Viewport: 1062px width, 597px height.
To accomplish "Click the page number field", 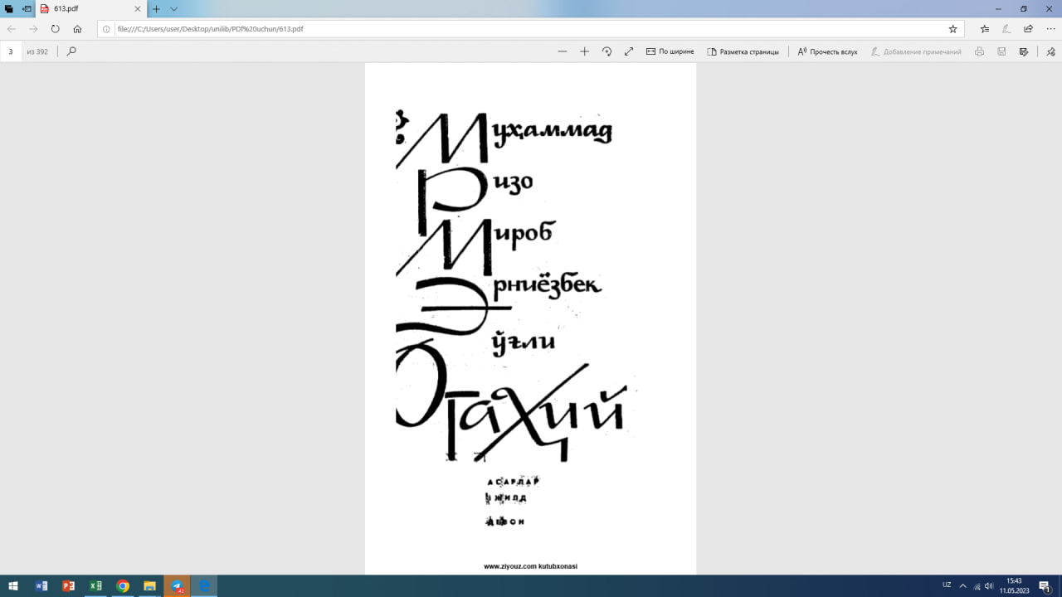I will [12, 51].
